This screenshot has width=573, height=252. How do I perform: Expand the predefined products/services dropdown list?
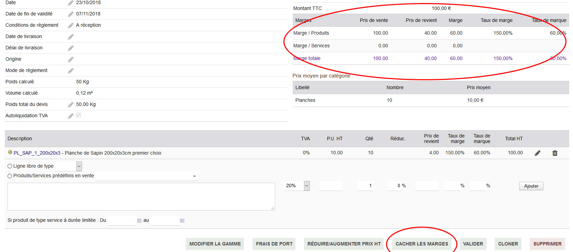pyautogui.click(x=194, y=176)
